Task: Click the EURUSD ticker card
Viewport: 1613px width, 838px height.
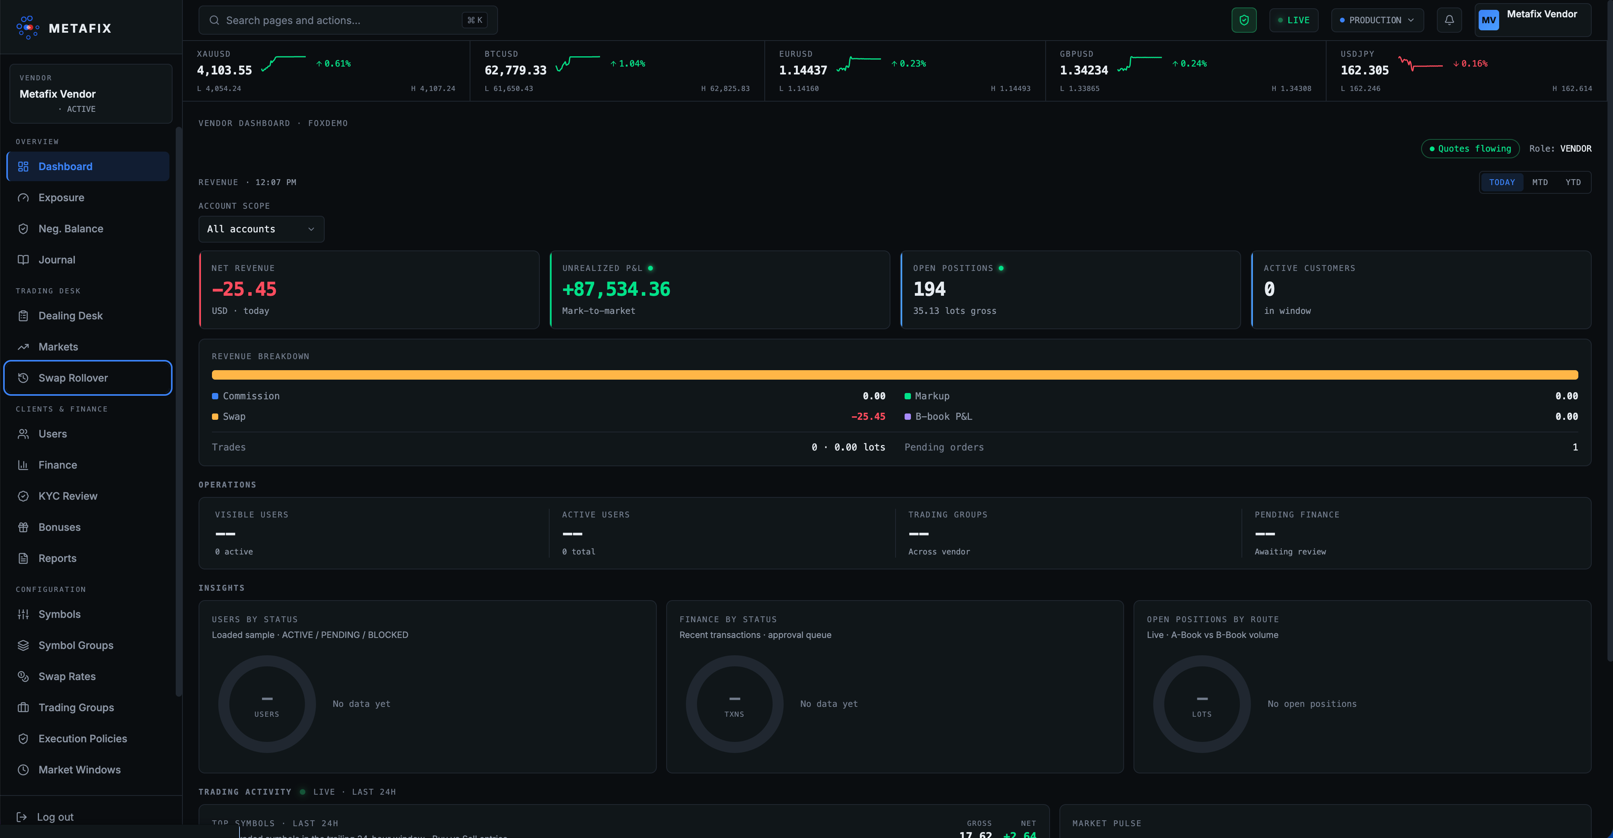Action: [905, 71]
